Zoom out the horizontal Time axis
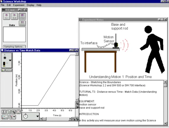 [x=74, y=119]
